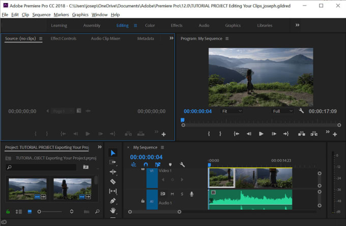346x226 pixels.
Task: Expand Source panel tabs overflow
Action: [171, 38]
